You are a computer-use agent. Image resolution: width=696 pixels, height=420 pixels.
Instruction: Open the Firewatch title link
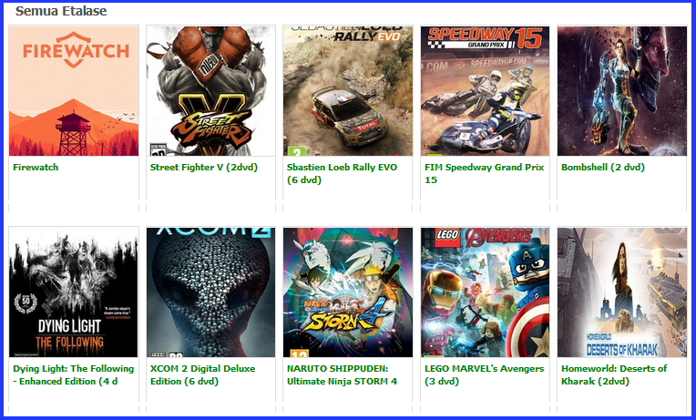[x=36, y=168]
